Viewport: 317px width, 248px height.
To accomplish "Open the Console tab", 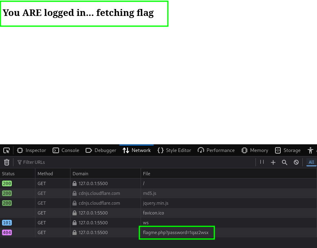I will (x=66, y=150).
